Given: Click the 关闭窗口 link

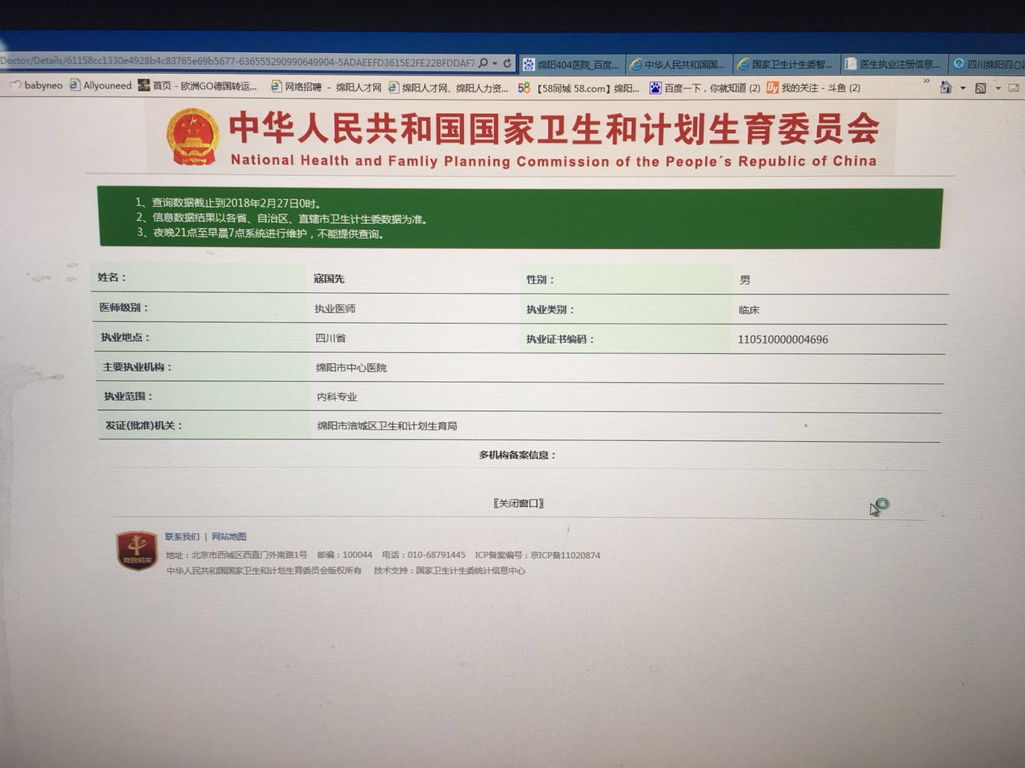Looking at the screenshot, I should click(518, 503).
